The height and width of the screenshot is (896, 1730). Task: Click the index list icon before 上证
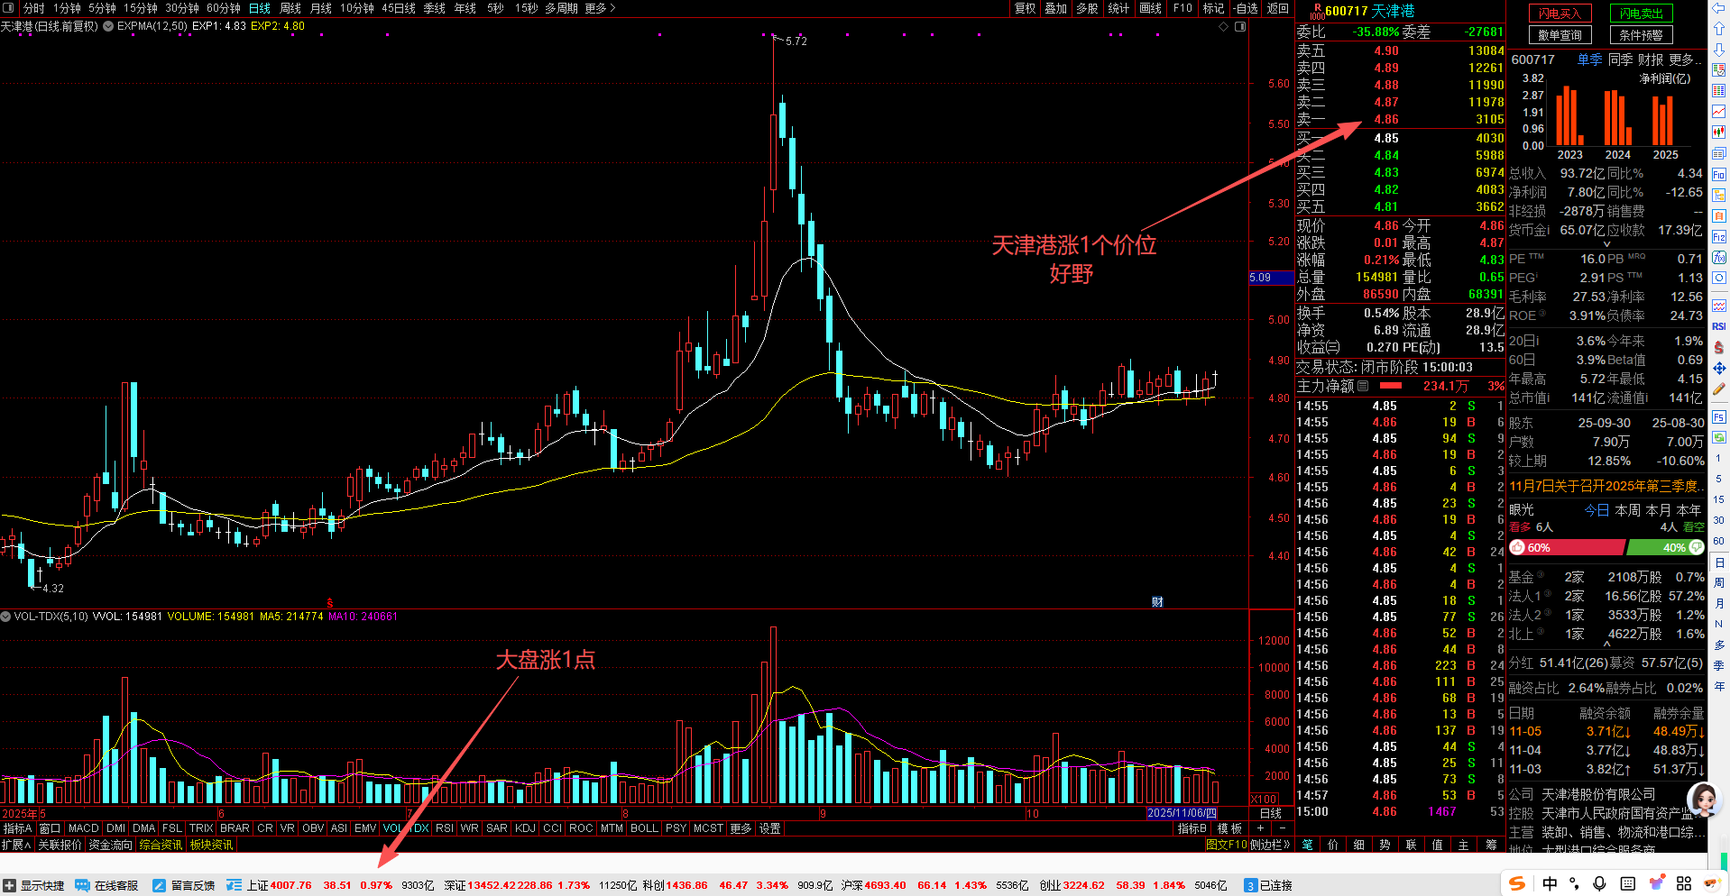coord(235,885)
